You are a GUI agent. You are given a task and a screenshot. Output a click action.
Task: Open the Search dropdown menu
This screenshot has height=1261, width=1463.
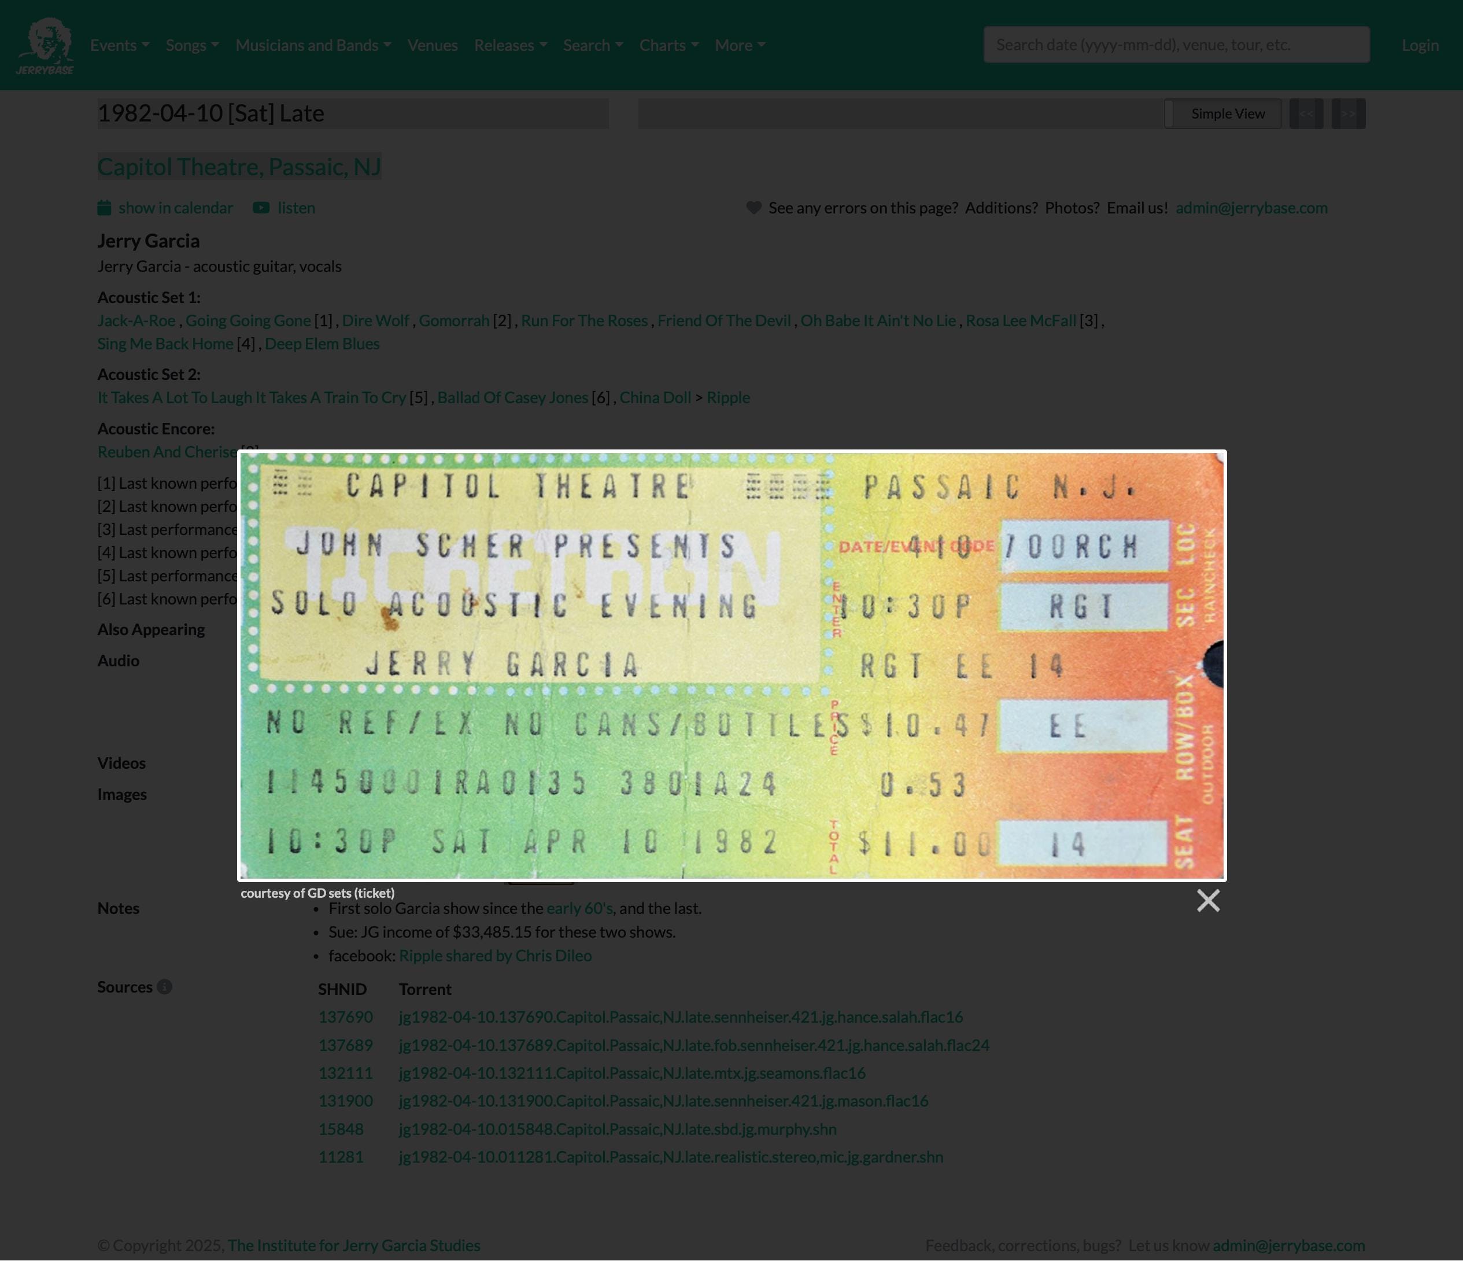(593, 45)
